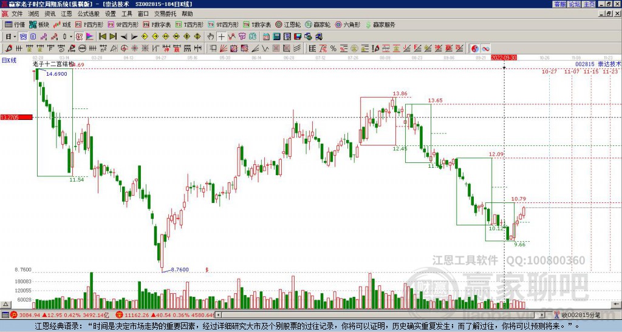The width and height of the screenshot is (622, 332).
Task: Click the 论坛 forum button
Action: click(574, 4)
